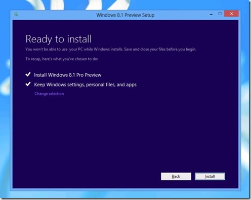Click the Install button

(210, 176)
